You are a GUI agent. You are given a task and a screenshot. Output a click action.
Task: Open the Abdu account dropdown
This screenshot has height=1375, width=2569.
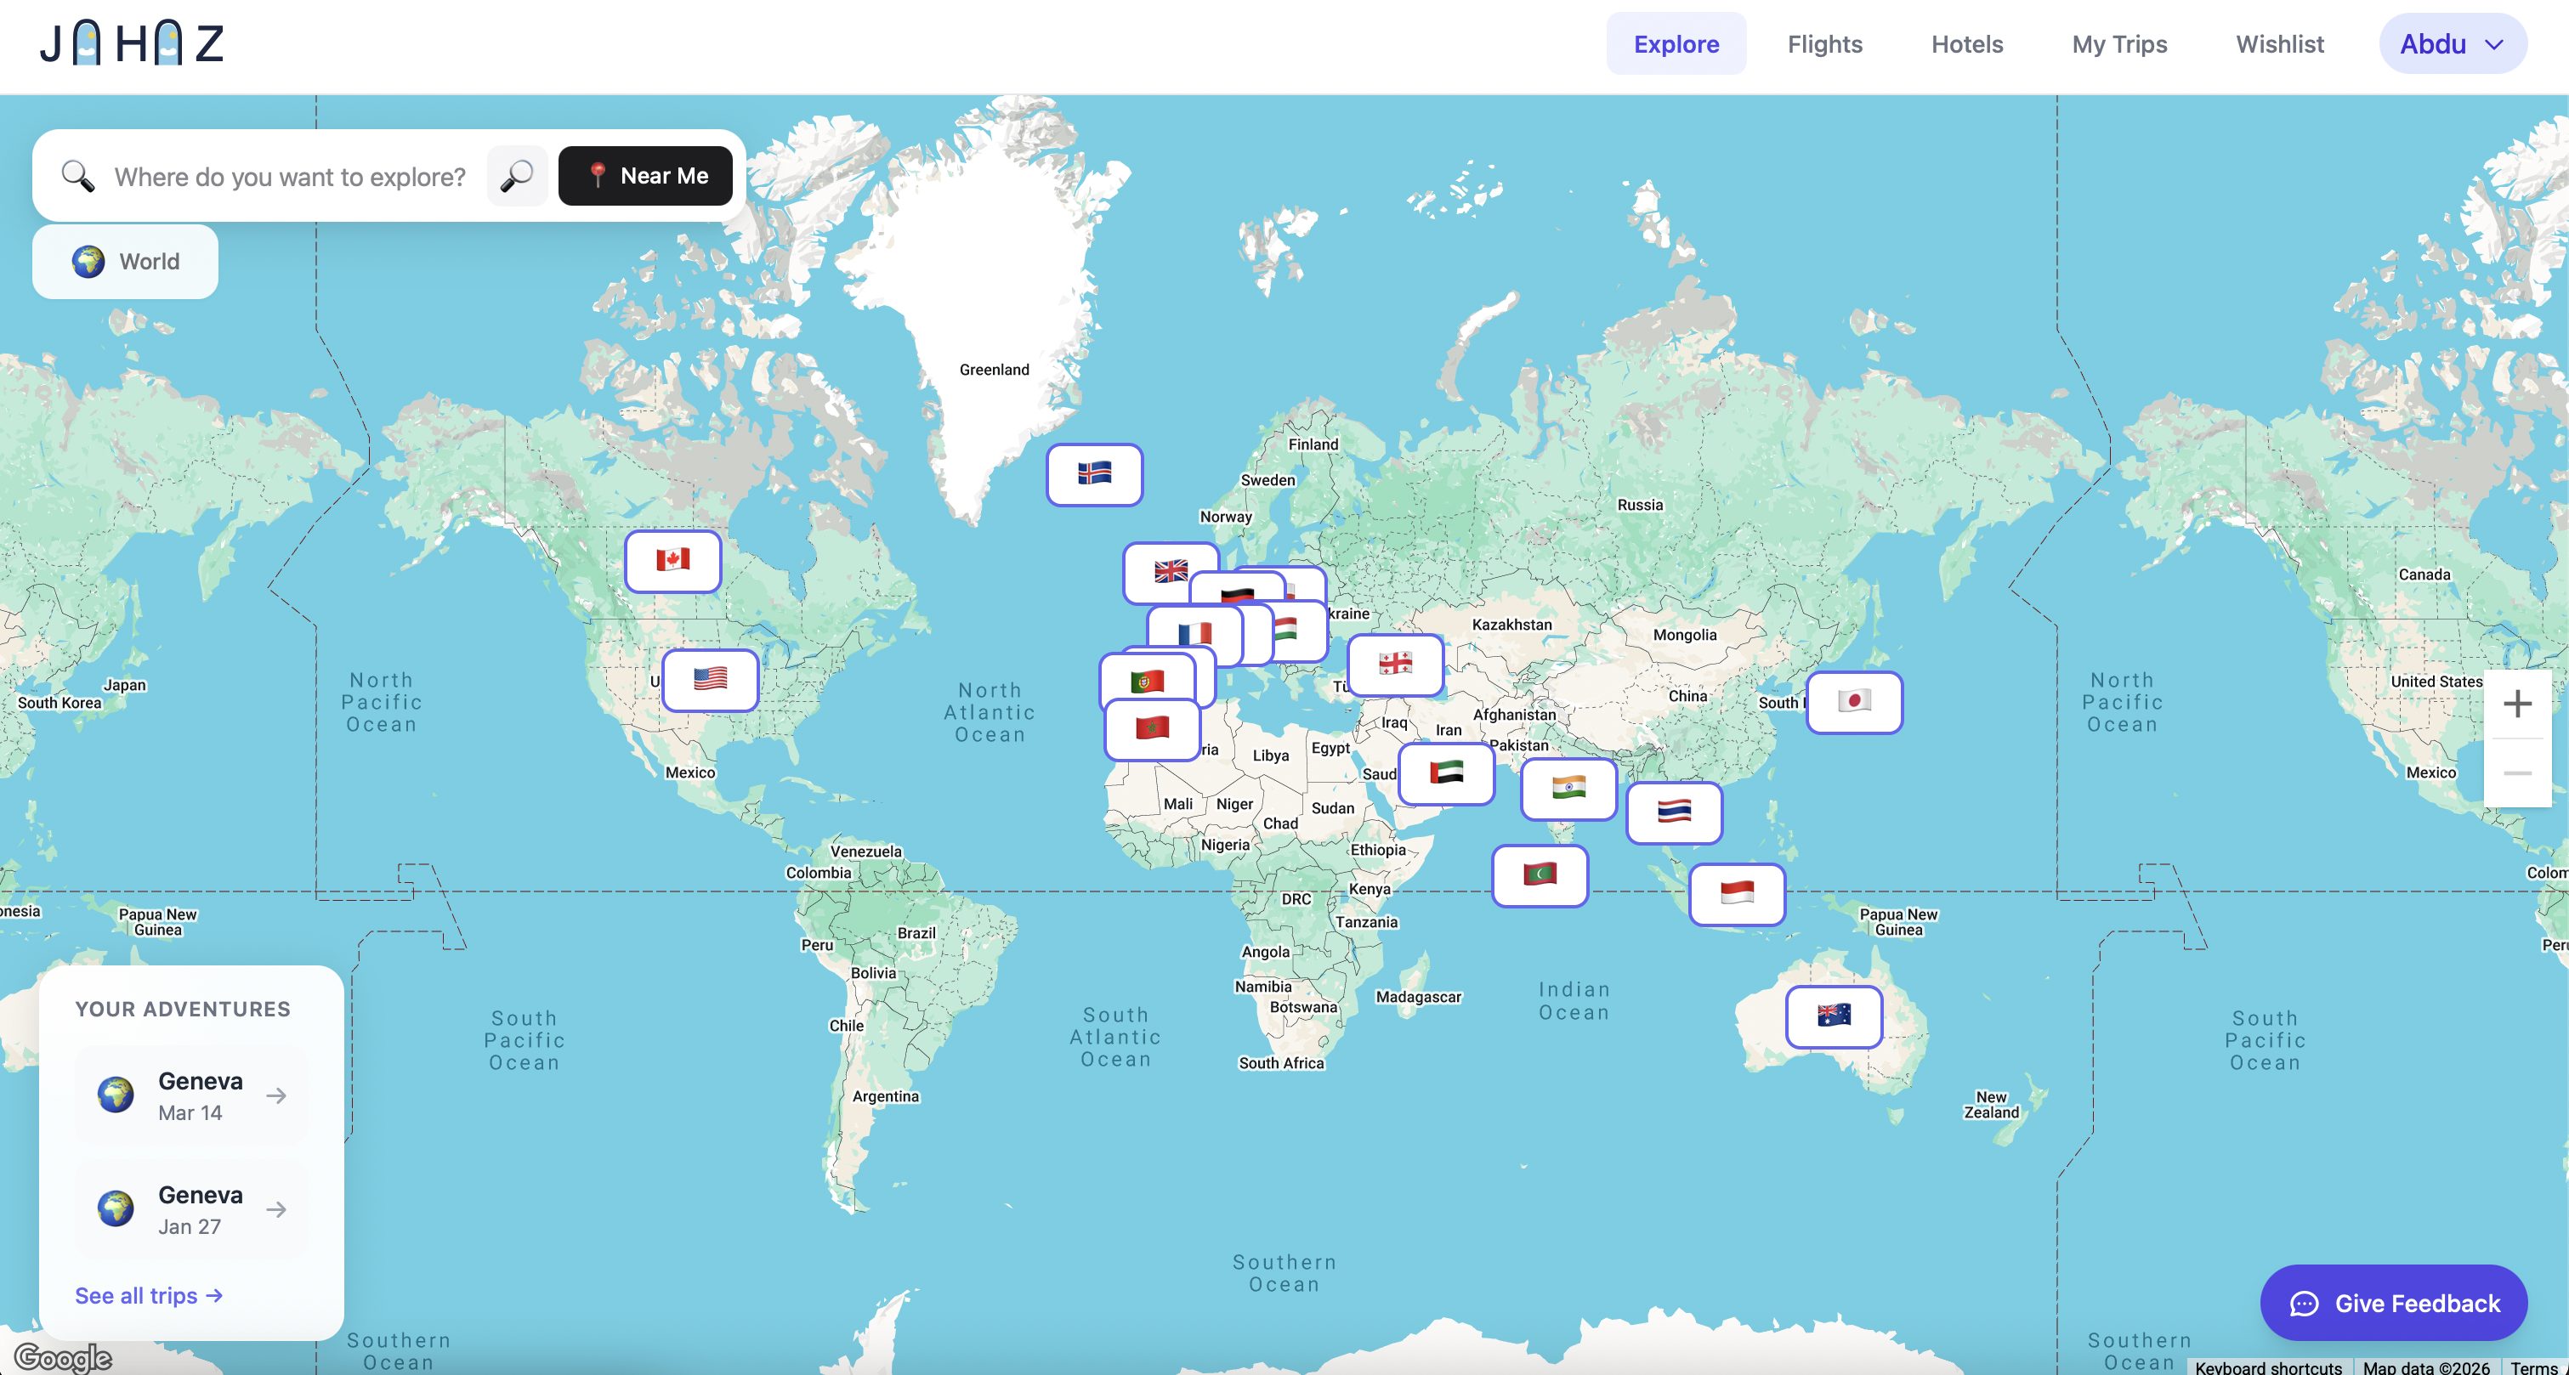pyautogui.click(x=2452, y=42)
